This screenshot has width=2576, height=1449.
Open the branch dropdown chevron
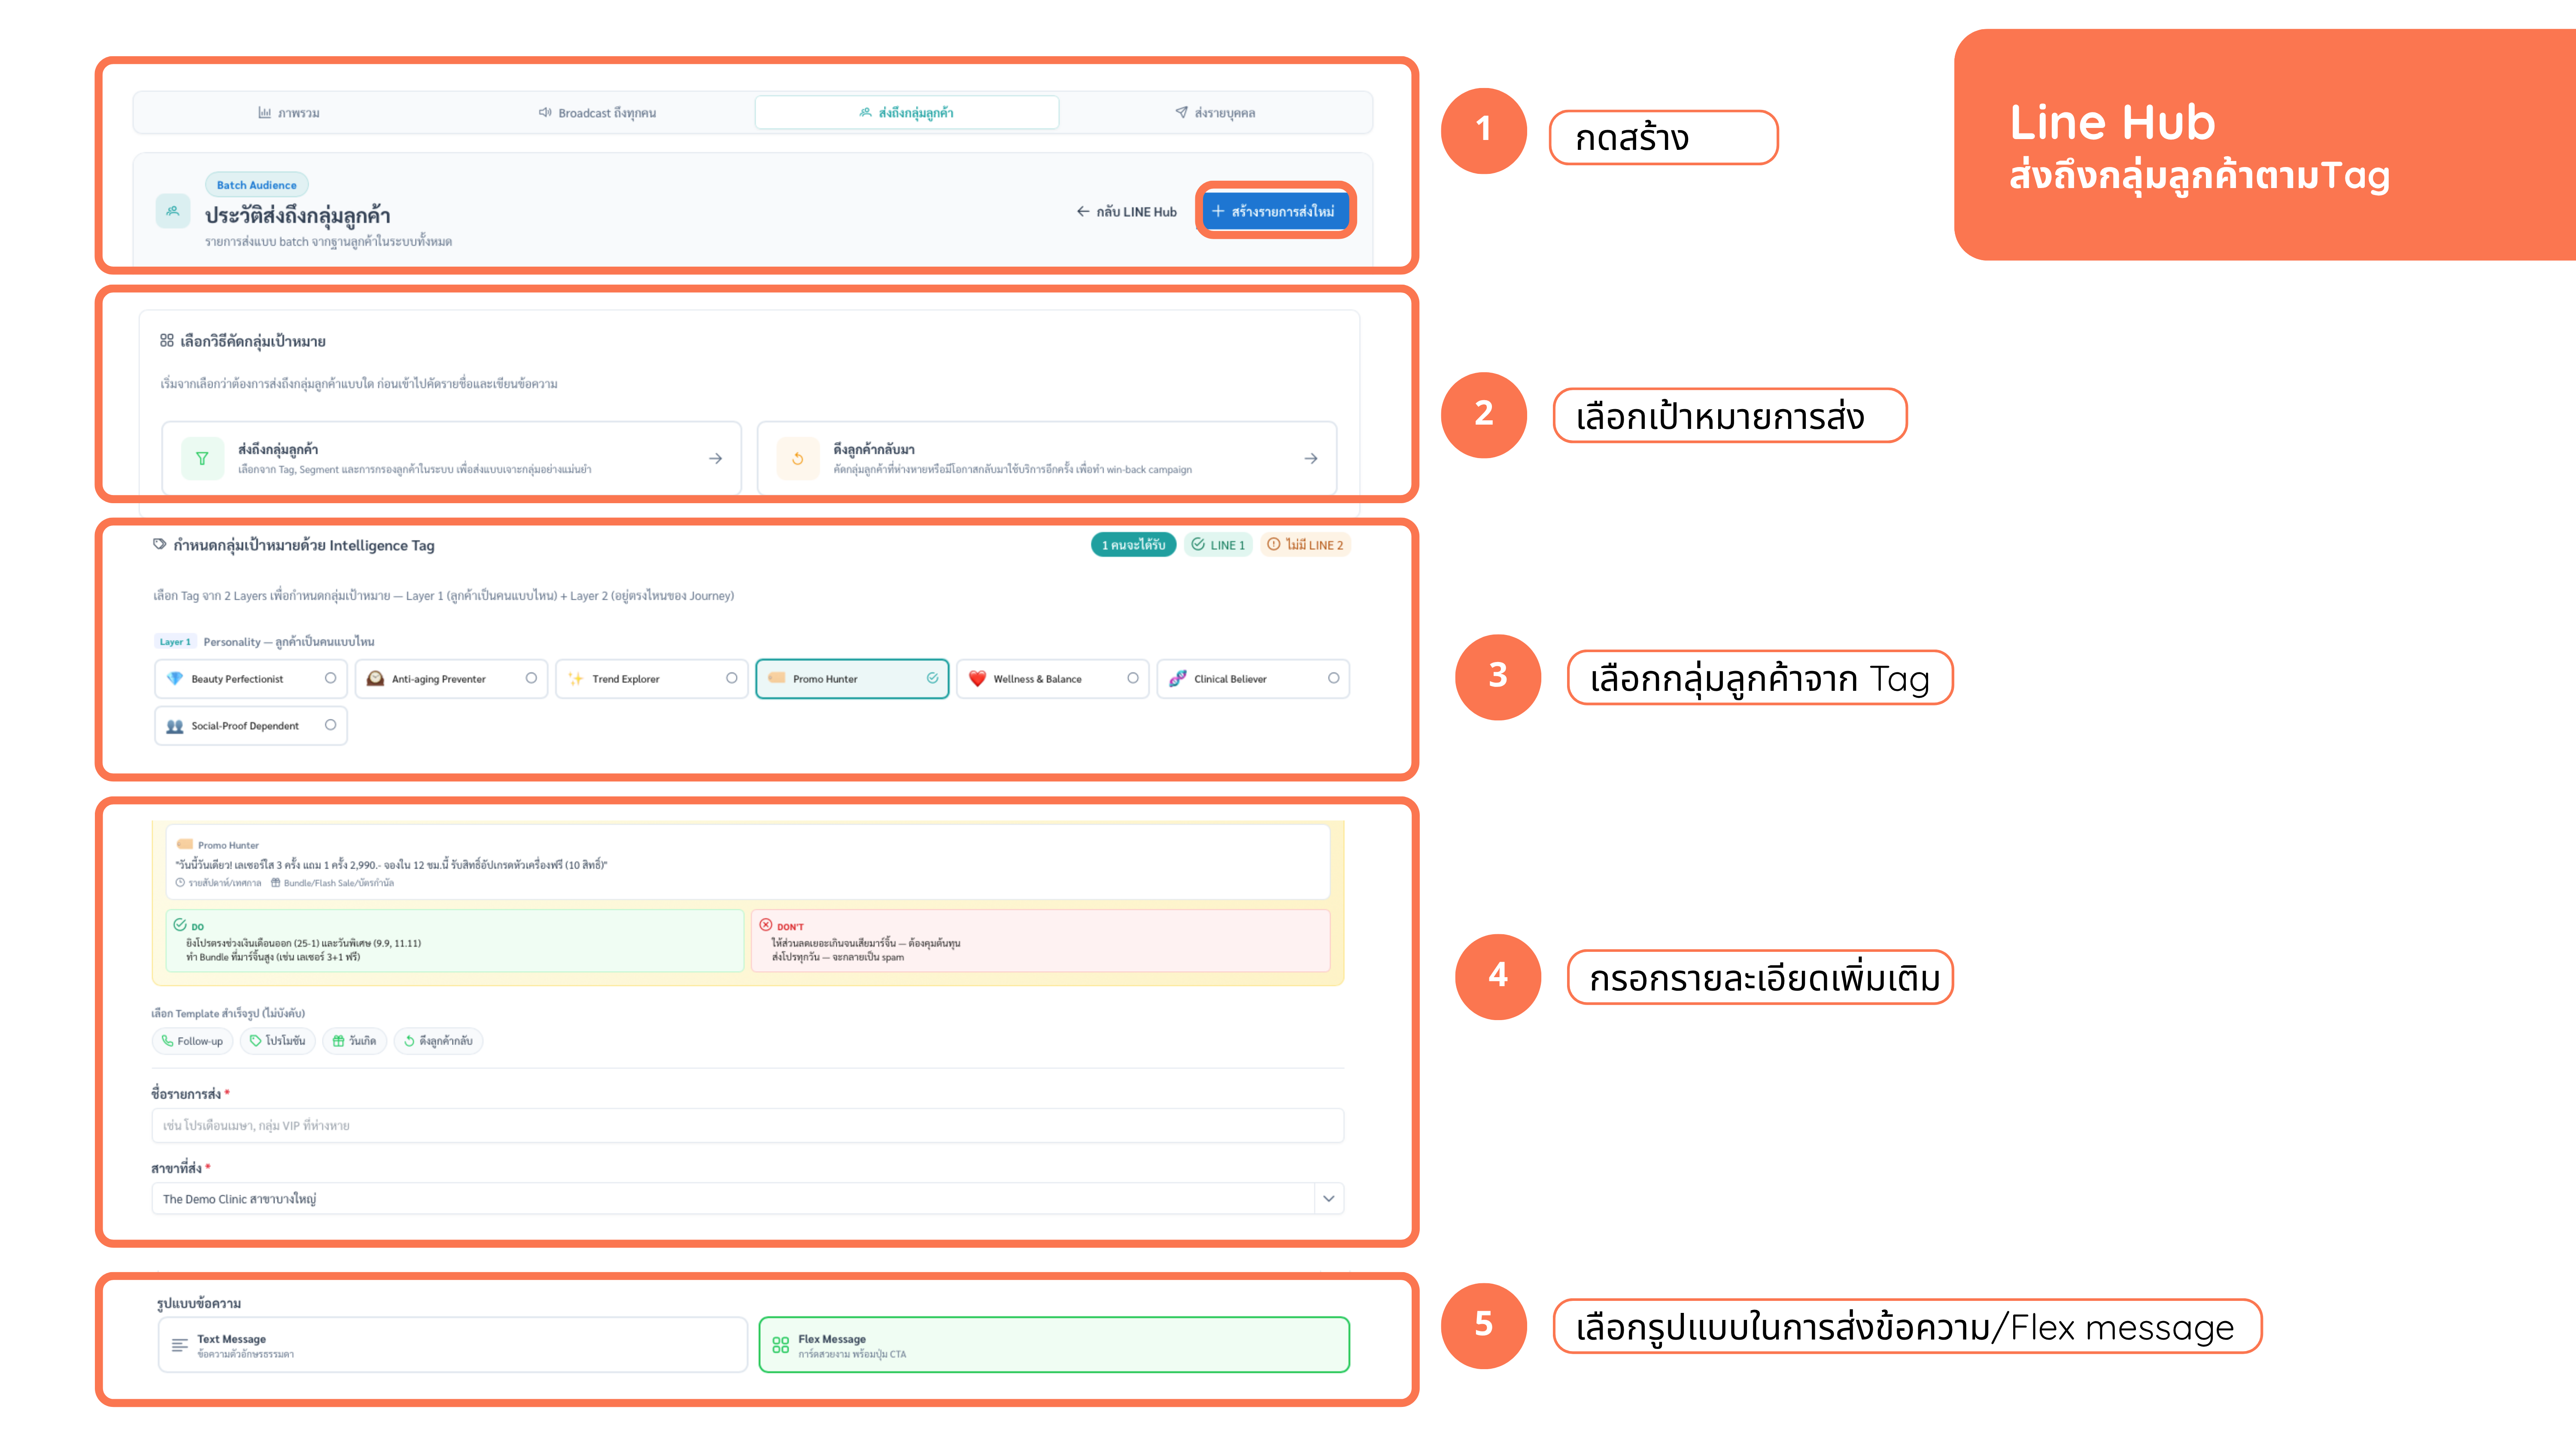pos(1328,1198)
